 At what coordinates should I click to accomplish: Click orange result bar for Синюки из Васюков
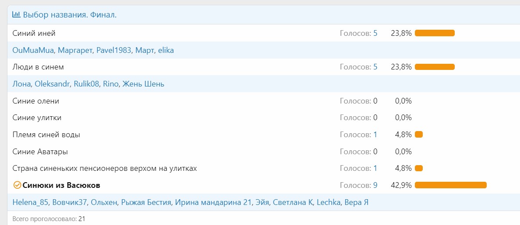[x=450, y=185]
